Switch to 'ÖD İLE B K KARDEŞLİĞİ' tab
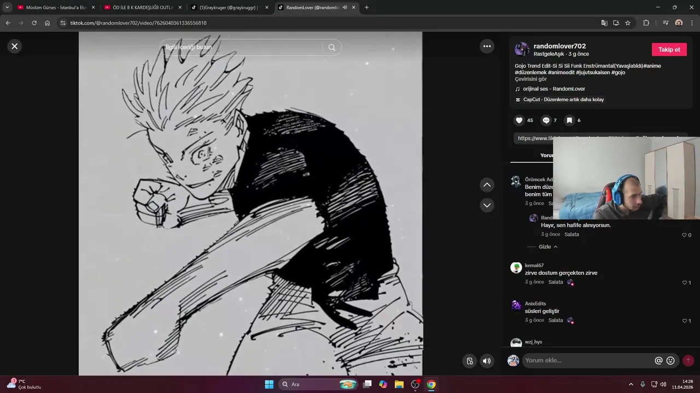The width and height of the screenshot is (700, 393). click(x=143, y=8)
